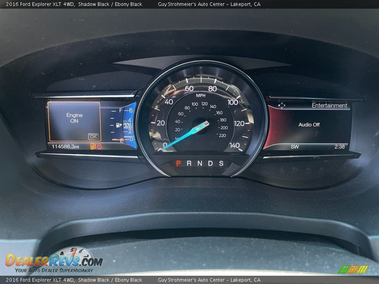
Task: Tap the 114586.3mi odometer reading
Action: click(65, 146)
